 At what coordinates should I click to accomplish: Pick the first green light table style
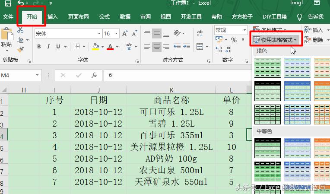267,68
